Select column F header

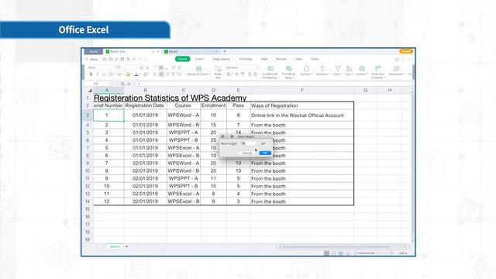pos(302,90)
